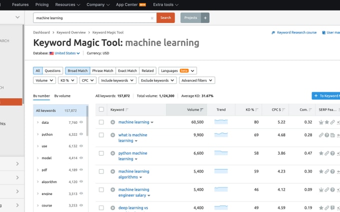Open the Volume filter dropdown
Screen dimensions: 340x212
coord(44,80)
